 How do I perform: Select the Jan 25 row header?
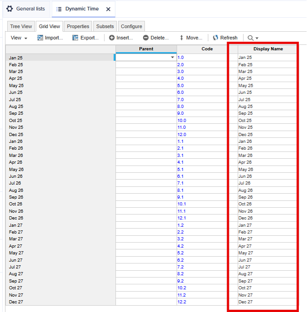(x=60, y=58)
